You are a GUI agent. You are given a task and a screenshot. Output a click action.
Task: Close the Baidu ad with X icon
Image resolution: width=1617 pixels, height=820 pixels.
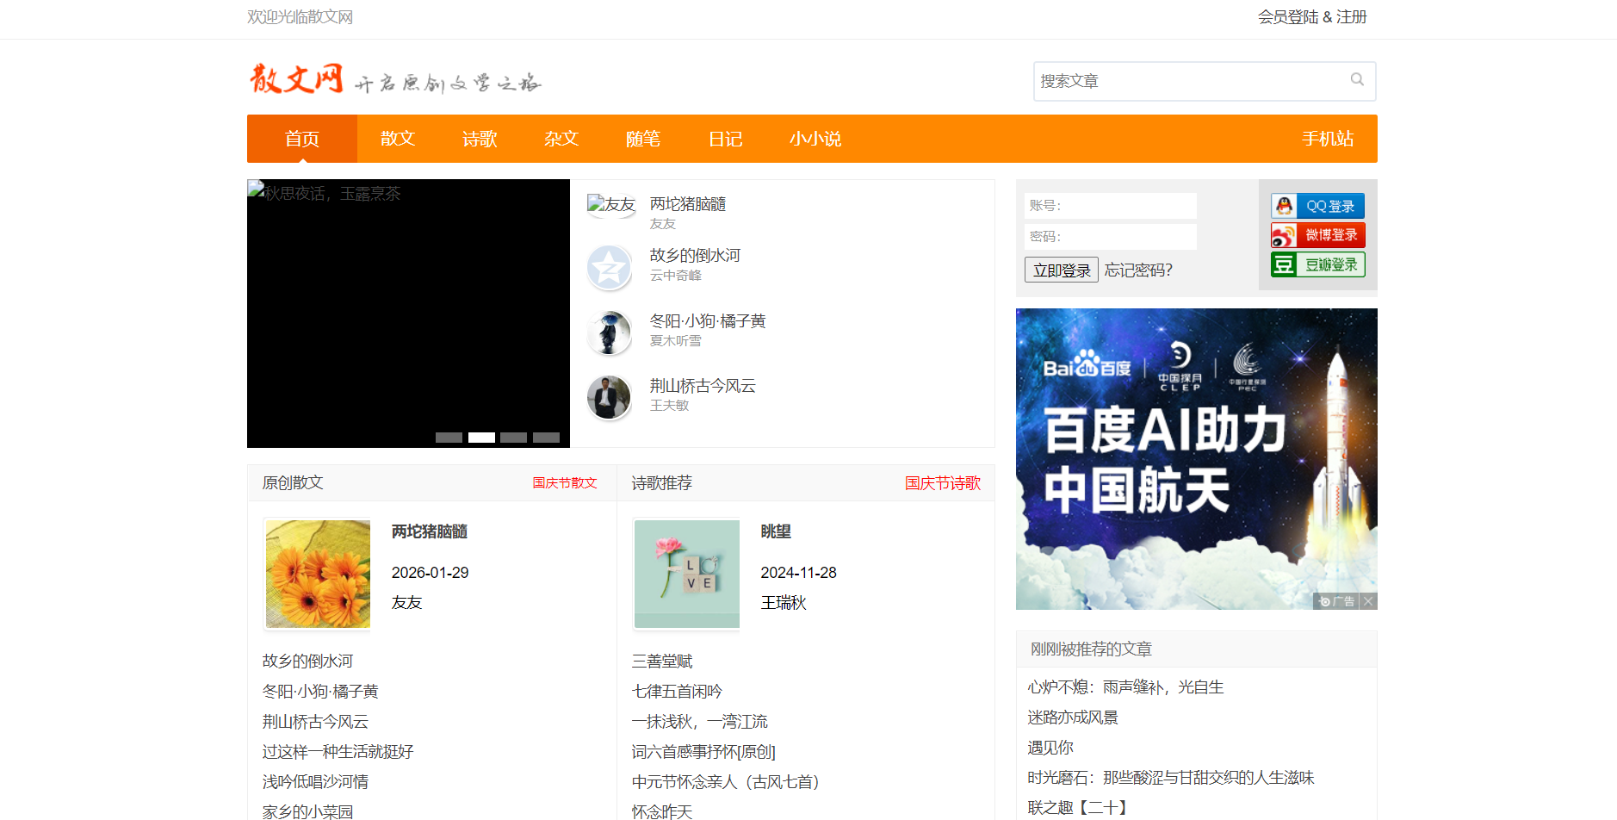tap(1368, 601)
